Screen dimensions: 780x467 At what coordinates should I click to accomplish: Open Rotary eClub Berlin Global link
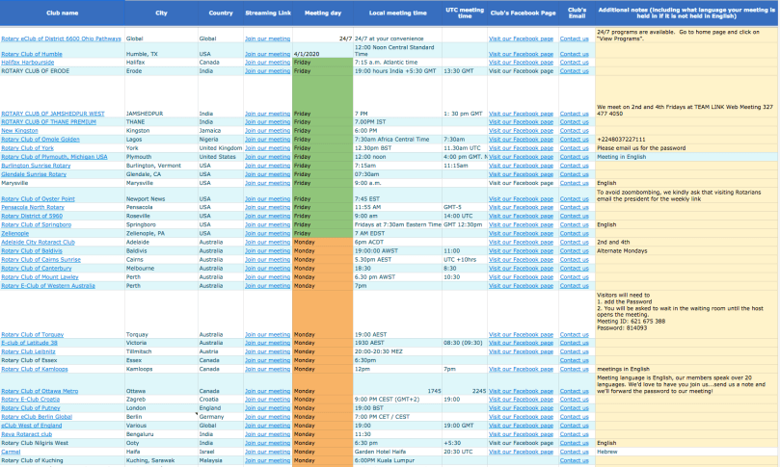click(37, 416)
